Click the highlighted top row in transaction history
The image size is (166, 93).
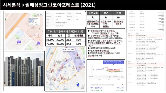146,36
